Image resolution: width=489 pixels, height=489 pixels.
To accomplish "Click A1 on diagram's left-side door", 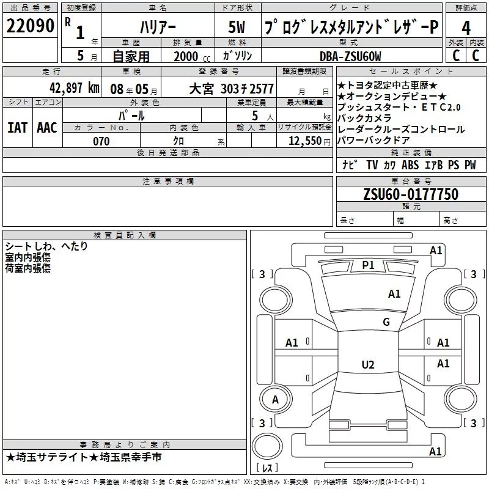I will pyautogui.click(x=292, y=343).
